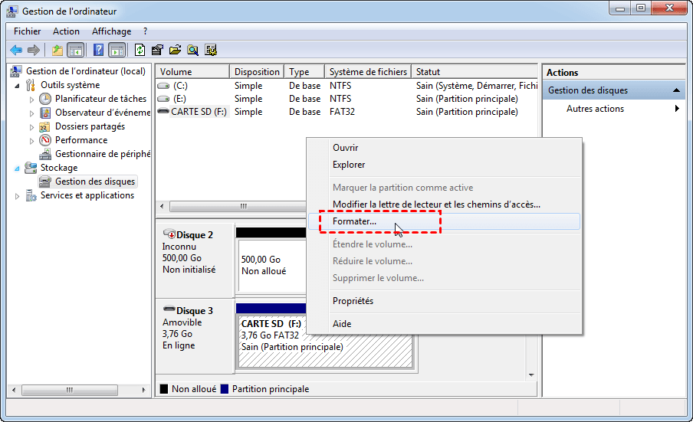Screen dimensions: 693x422
Task: Select Explorer from context menu
Action: [x=444, y=165]
